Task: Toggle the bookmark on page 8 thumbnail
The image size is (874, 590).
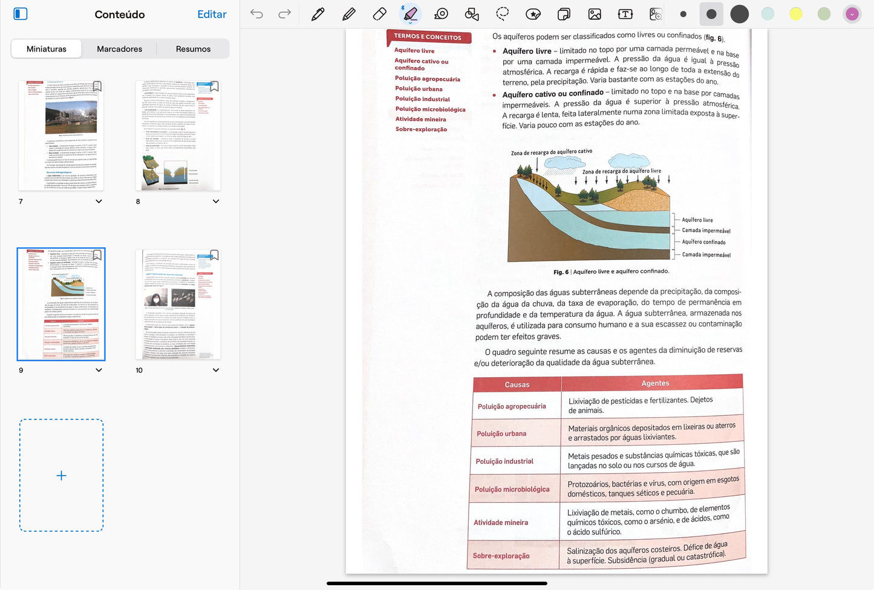Action: (214, 86)
